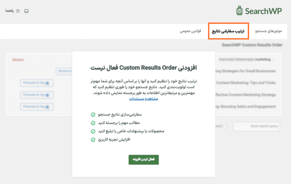This screenshot has height=184, width=291.
Task: Click the first blurred Promote to Top button
Action: click(37, 83)
